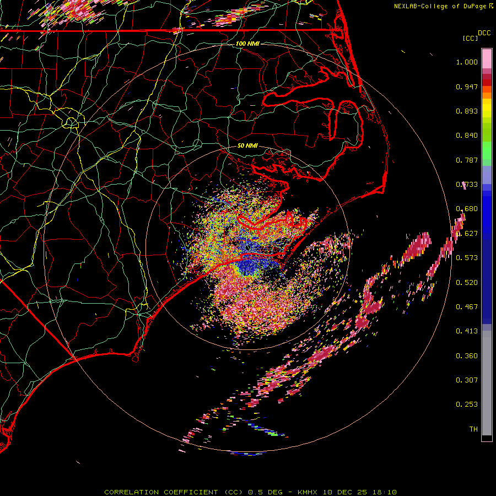This screenshot has height=496, width=496.
Task: Select the 0.520 scale value
Action: (467, 283)
